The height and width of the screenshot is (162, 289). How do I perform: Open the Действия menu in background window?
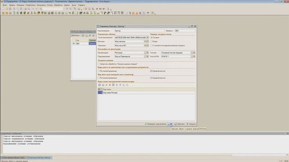point(75,35)
